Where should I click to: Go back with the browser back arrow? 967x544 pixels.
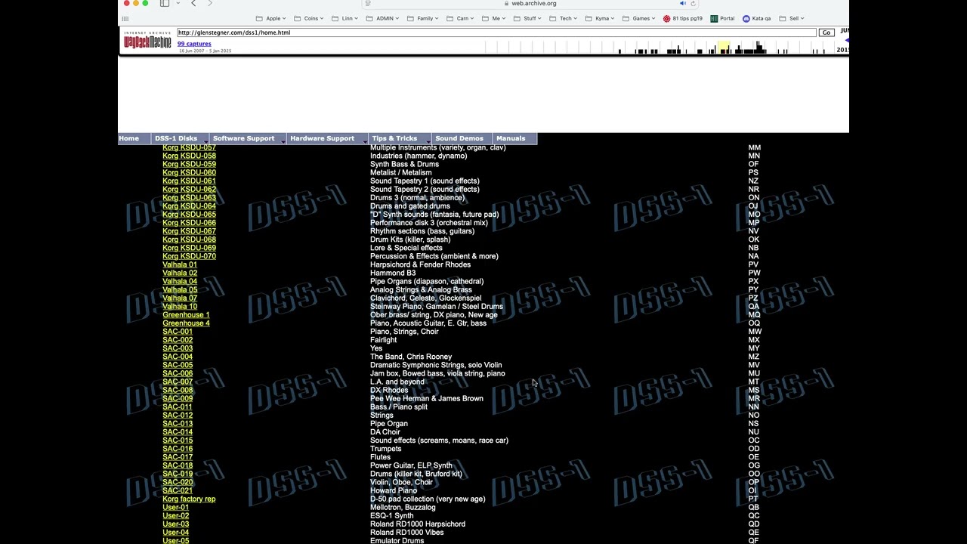[193, 3]
